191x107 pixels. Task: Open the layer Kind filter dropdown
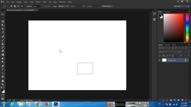click(164, 48)
